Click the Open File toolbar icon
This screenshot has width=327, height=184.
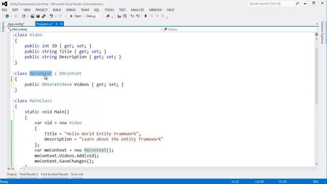pyautogui.click(x=33, y=16)
